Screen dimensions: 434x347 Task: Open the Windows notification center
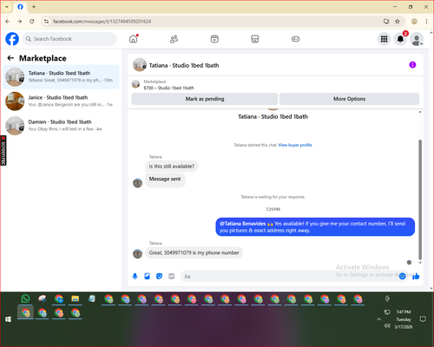pyautogui.click(x=423, y=319)
